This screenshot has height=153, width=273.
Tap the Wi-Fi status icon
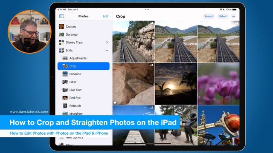[x=221, y=9]
